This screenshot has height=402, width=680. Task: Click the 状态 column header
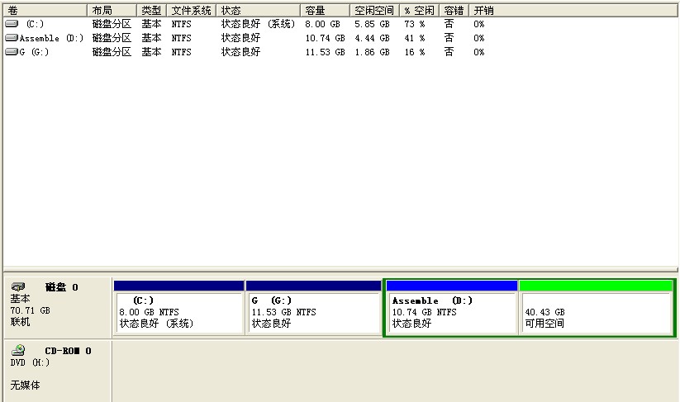(x=258, y=11)
